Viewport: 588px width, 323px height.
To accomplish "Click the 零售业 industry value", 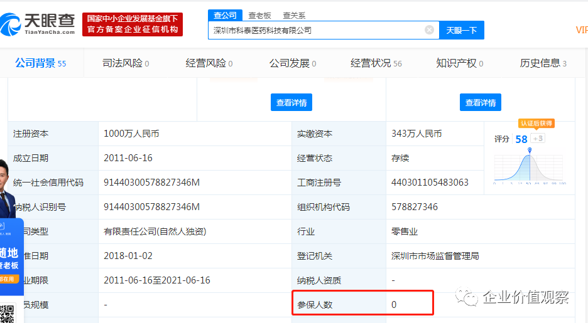I will click(405, 231).
